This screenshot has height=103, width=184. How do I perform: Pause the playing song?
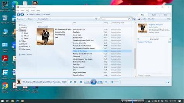[x=94, y=82]
